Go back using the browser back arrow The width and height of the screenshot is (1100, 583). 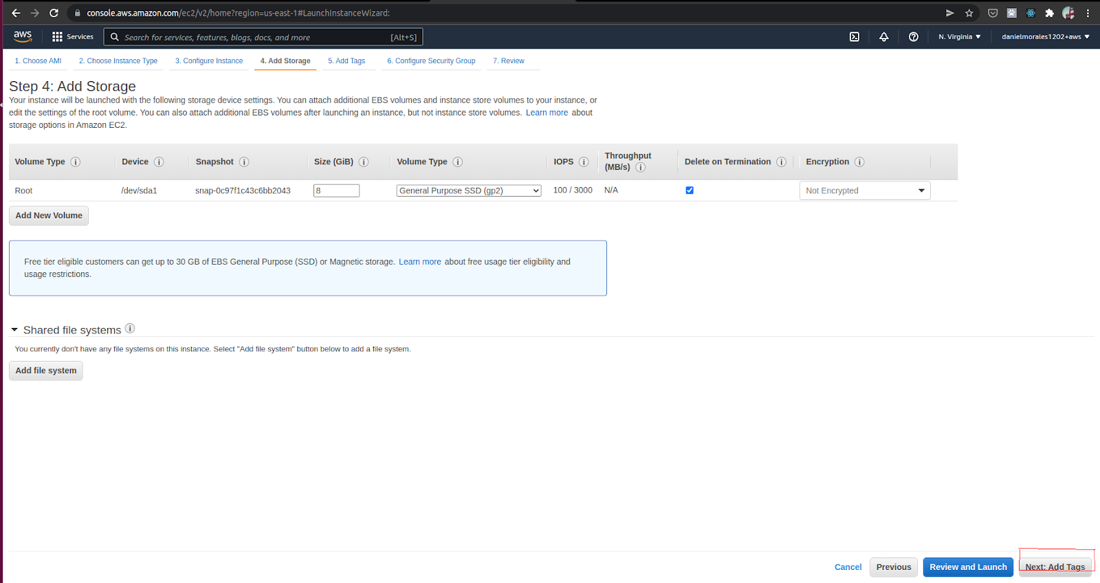16,13
